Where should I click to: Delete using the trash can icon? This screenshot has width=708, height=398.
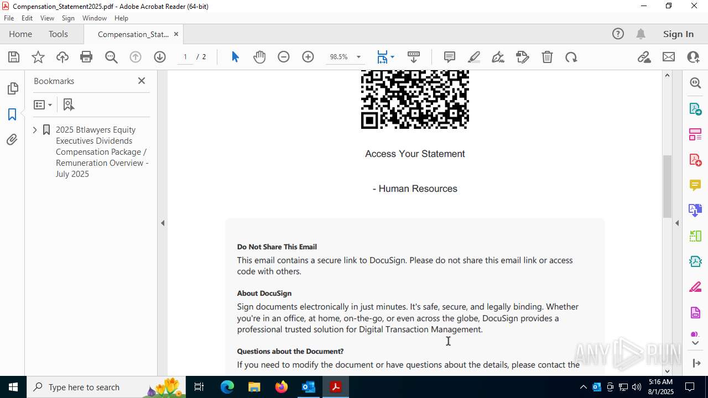pyautogui.click(x=547, y=57)
